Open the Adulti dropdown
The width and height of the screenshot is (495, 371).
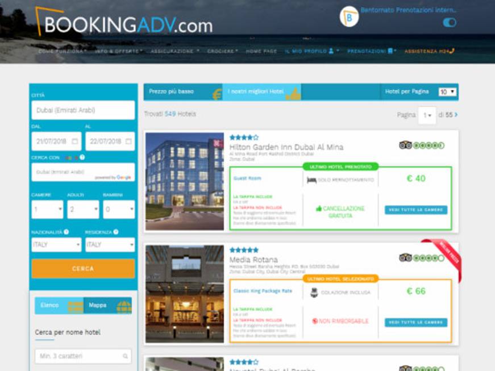click(83, 209)
